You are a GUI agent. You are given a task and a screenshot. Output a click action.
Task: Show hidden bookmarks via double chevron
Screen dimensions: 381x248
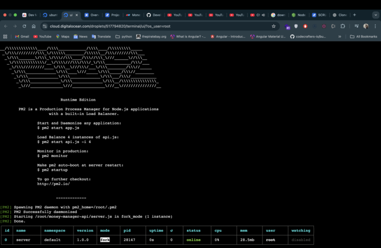pyautogui.click(x=340, y=37)
